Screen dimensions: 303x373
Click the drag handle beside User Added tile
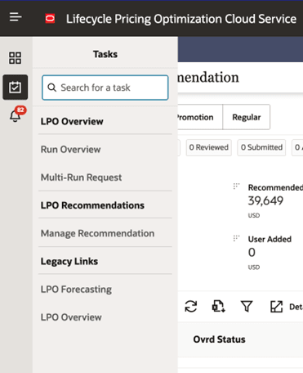click(x=236, y=238)
